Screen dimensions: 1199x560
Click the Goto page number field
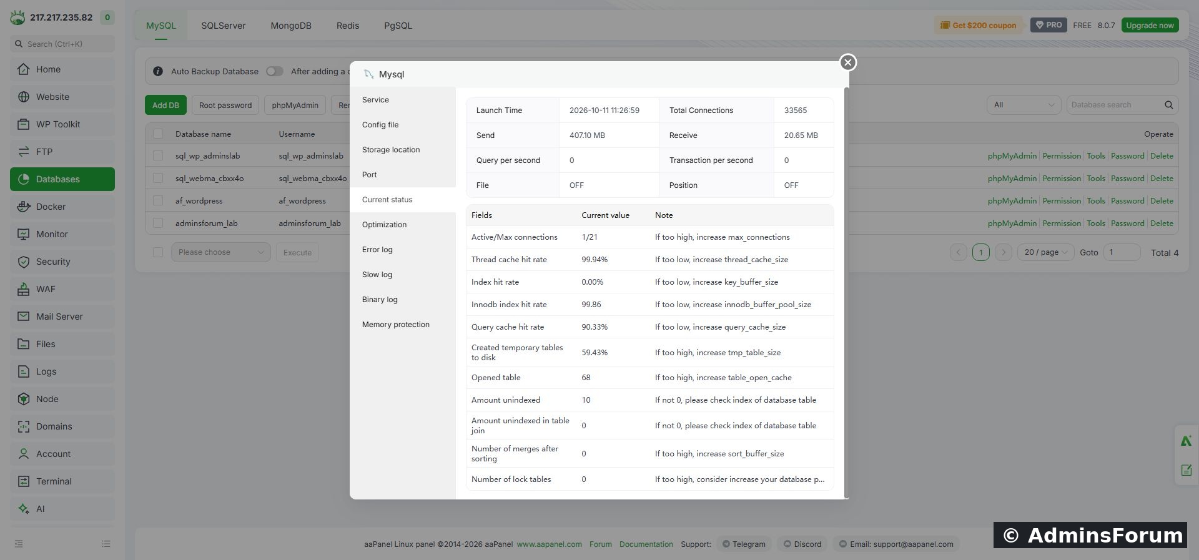1122,252
